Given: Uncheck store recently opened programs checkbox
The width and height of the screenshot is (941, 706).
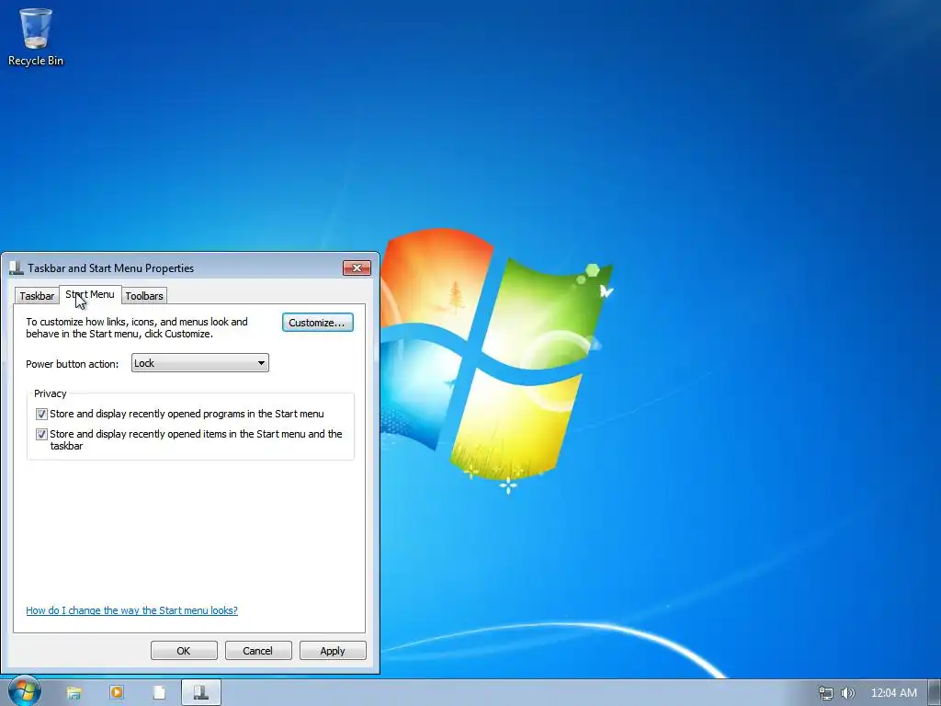Looking at the screenshot, I should click(x=41, y=415).
